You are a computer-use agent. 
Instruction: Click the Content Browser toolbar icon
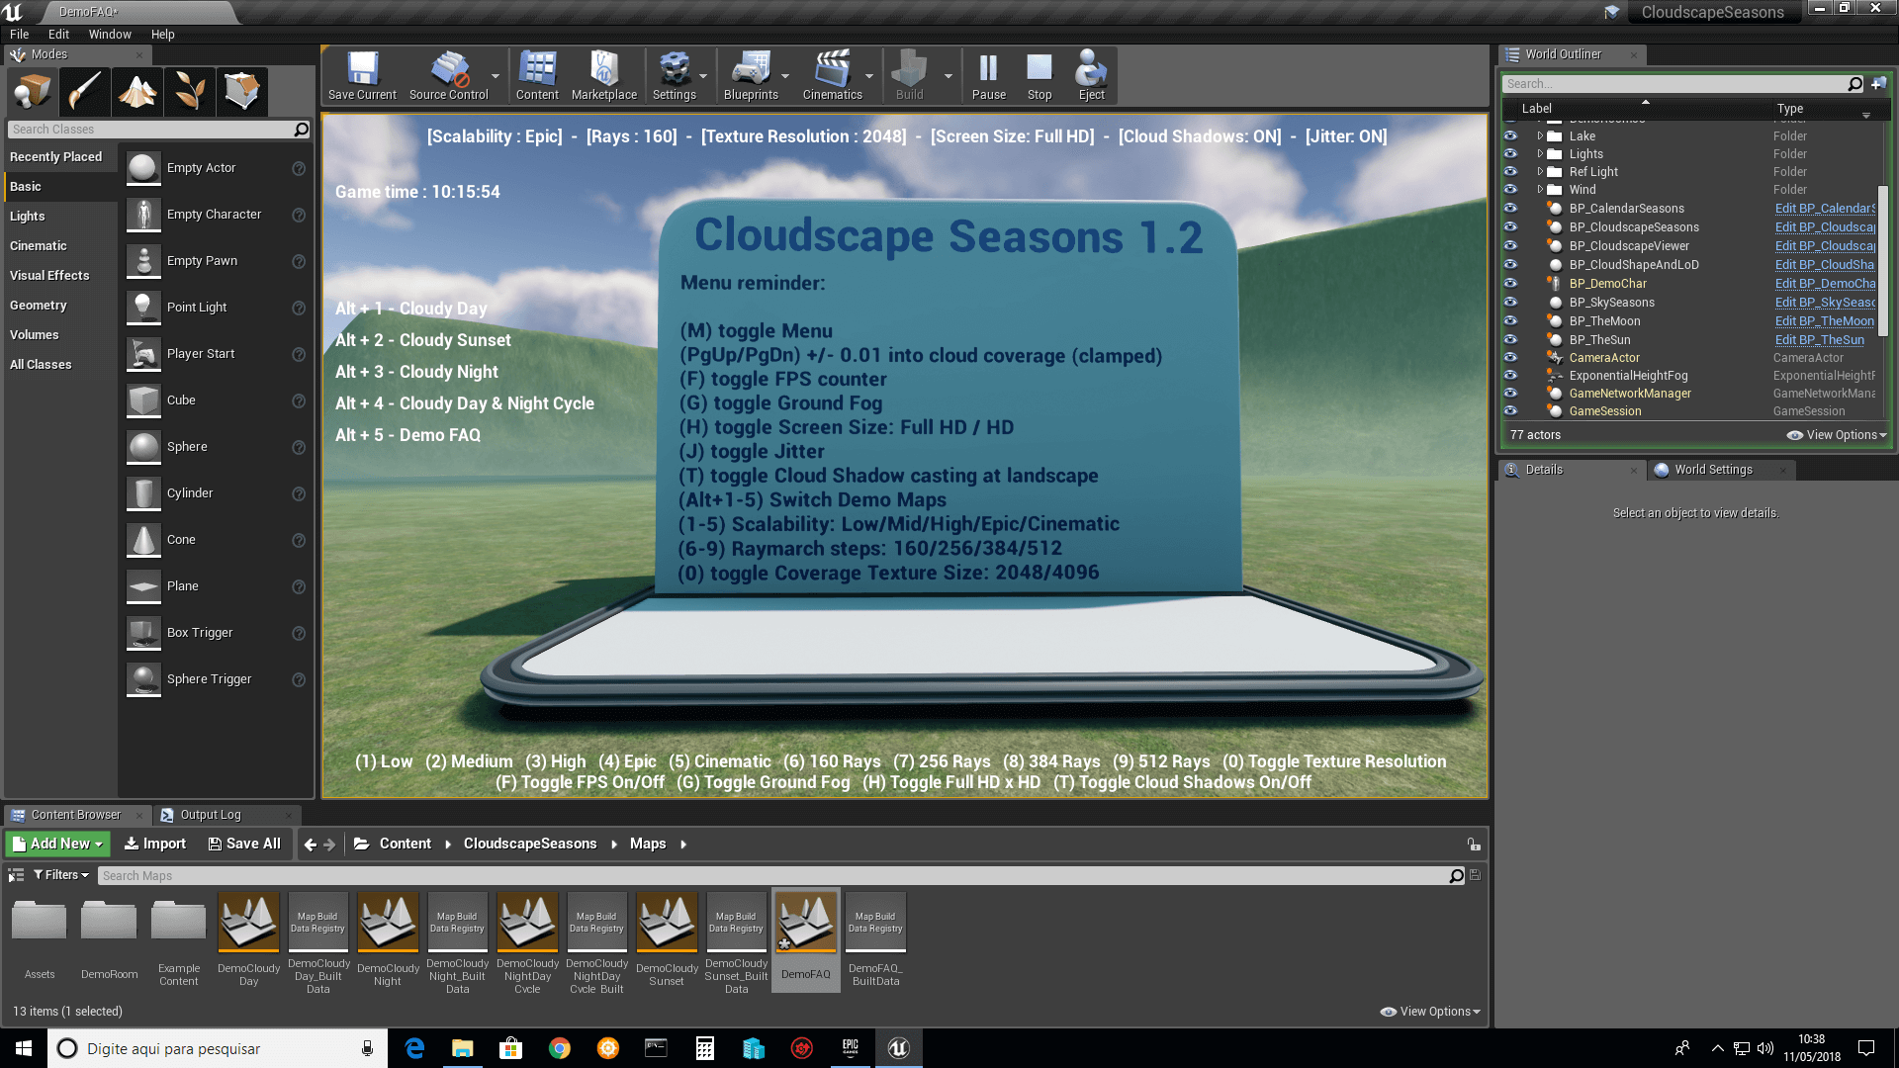(536, 74)
